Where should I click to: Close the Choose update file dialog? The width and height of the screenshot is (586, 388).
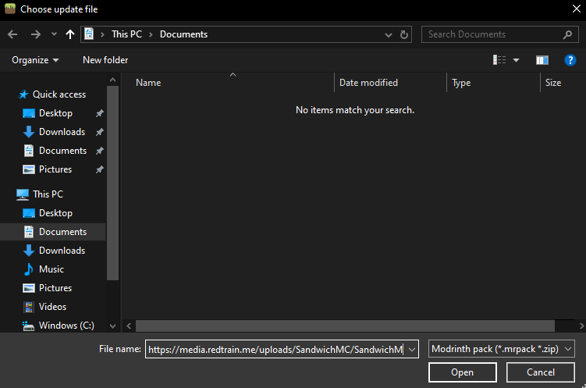click(x=577, y=9)
